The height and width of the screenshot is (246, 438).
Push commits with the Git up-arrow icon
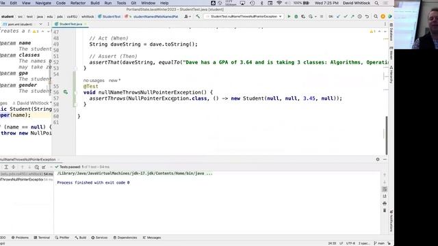[x=352, y=16]
